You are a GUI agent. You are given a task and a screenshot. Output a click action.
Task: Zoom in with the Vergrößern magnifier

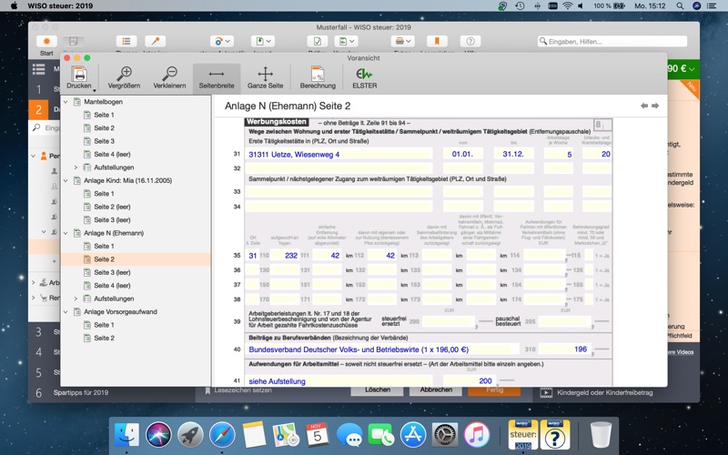[124, 75]
